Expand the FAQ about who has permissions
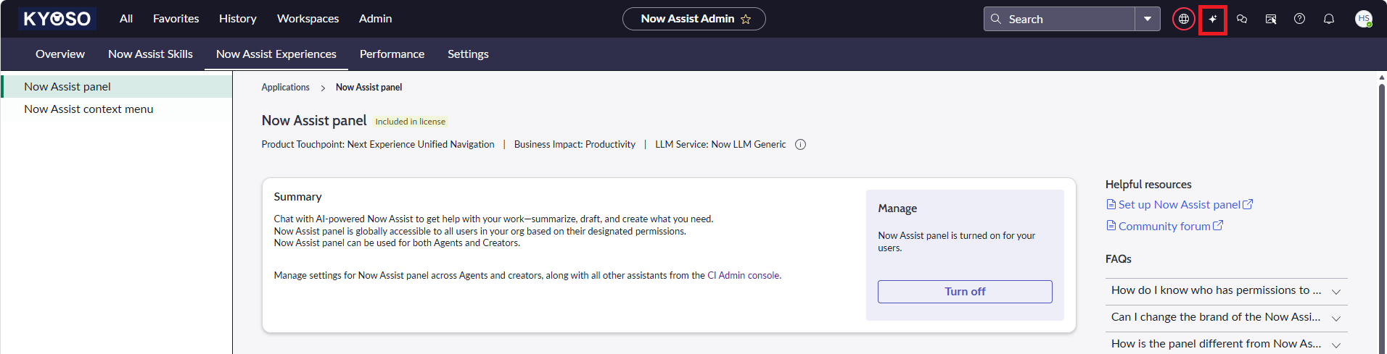Screen dimensions: 1387x354 tap(1227, 291)
